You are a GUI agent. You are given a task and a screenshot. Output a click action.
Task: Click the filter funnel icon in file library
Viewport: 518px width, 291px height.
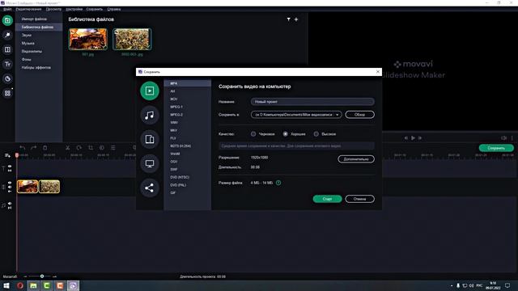pos(288,19)
